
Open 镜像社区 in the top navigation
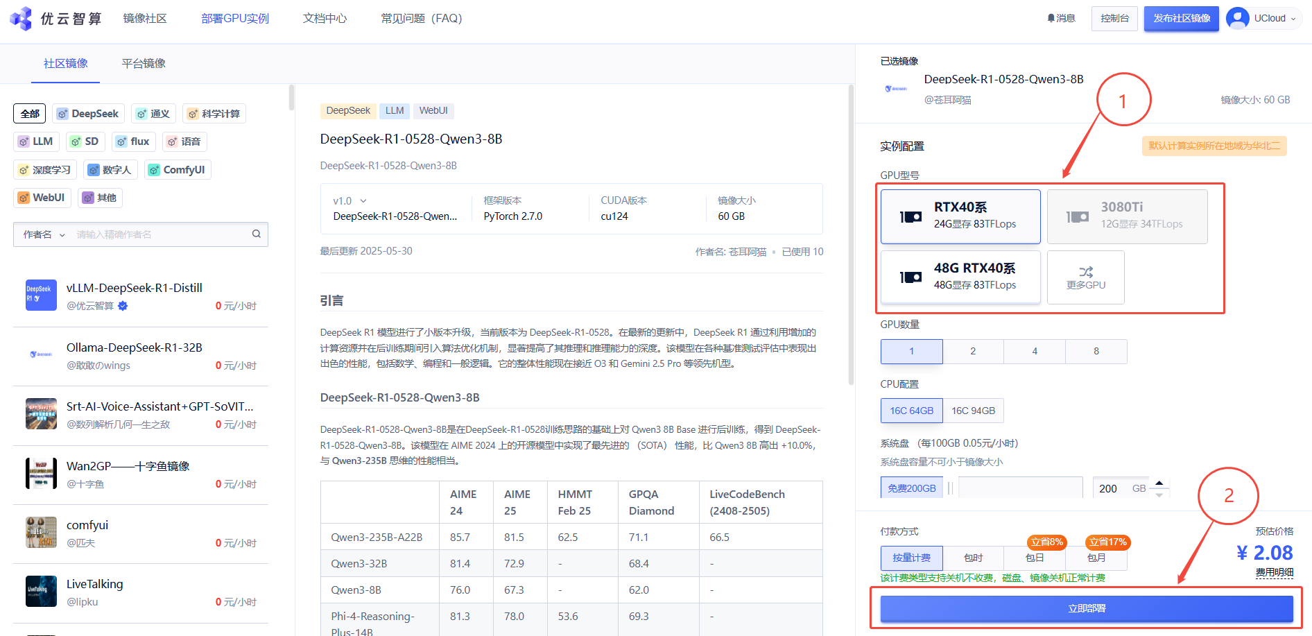[145, 19]
